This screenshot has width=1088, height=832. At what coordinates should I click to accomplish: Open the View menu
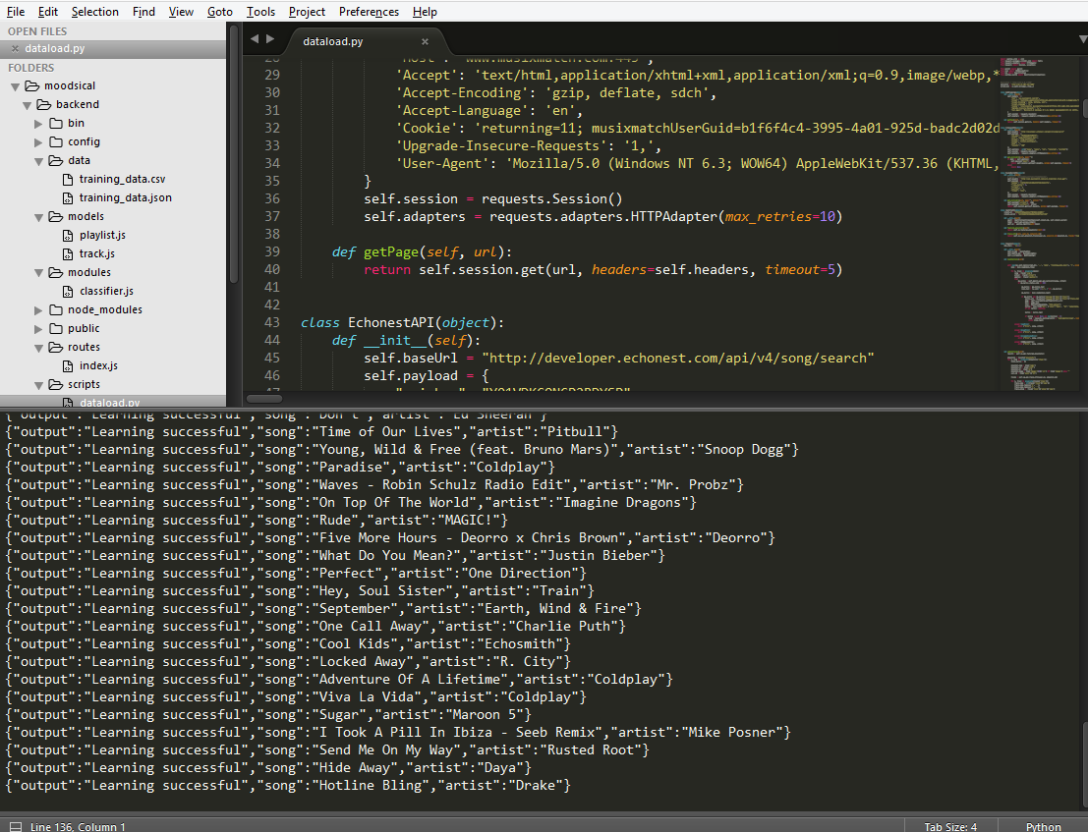pos(181,12)
